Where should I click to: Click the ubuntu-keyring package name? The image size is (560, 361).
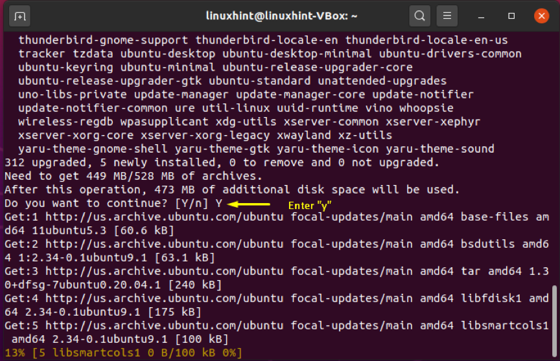pyautogui.click(x=65, y=67)
